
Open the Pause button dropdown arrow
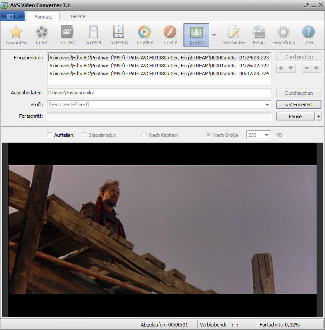click(x=318, y=116)
